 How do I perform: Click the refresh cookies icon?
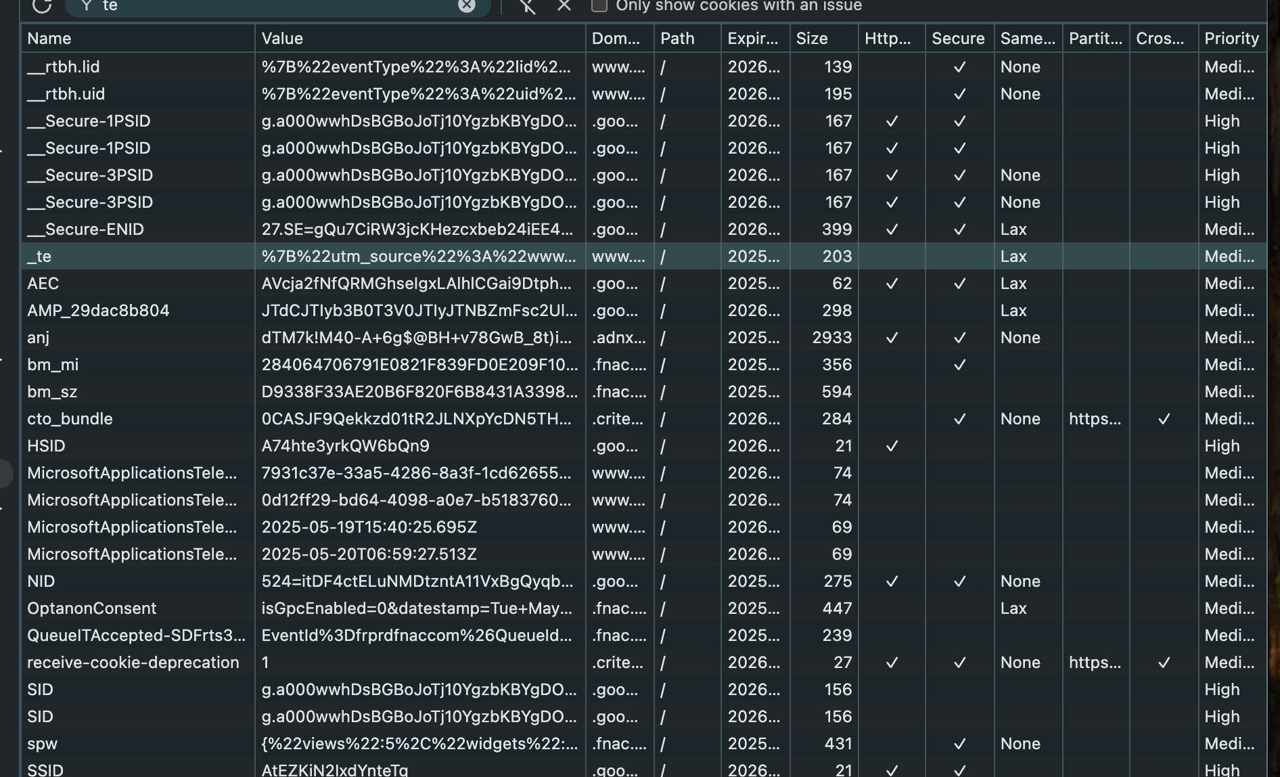point(42,6)
